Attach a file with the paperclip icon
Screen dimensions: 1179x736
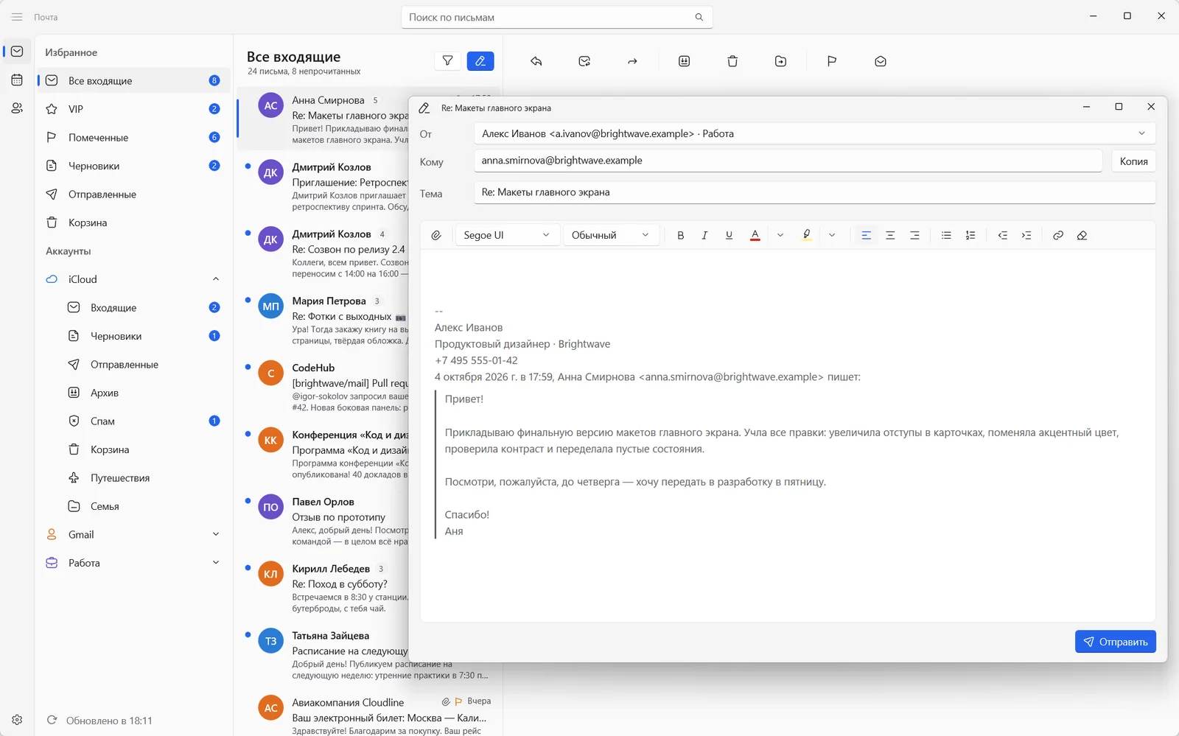pos(436,235)
